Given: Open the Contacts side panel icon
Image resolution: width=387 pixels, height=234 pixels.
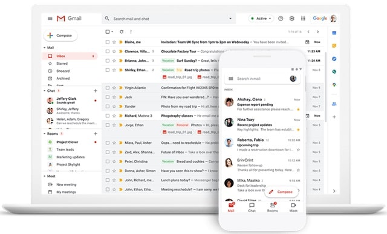Looking at the screenshot, I should click(x=334, y=104).
